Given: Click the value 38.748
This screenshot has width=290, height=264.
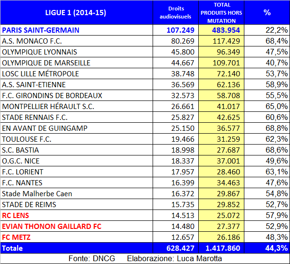Looking at the screenshot, I should [183, 74].
